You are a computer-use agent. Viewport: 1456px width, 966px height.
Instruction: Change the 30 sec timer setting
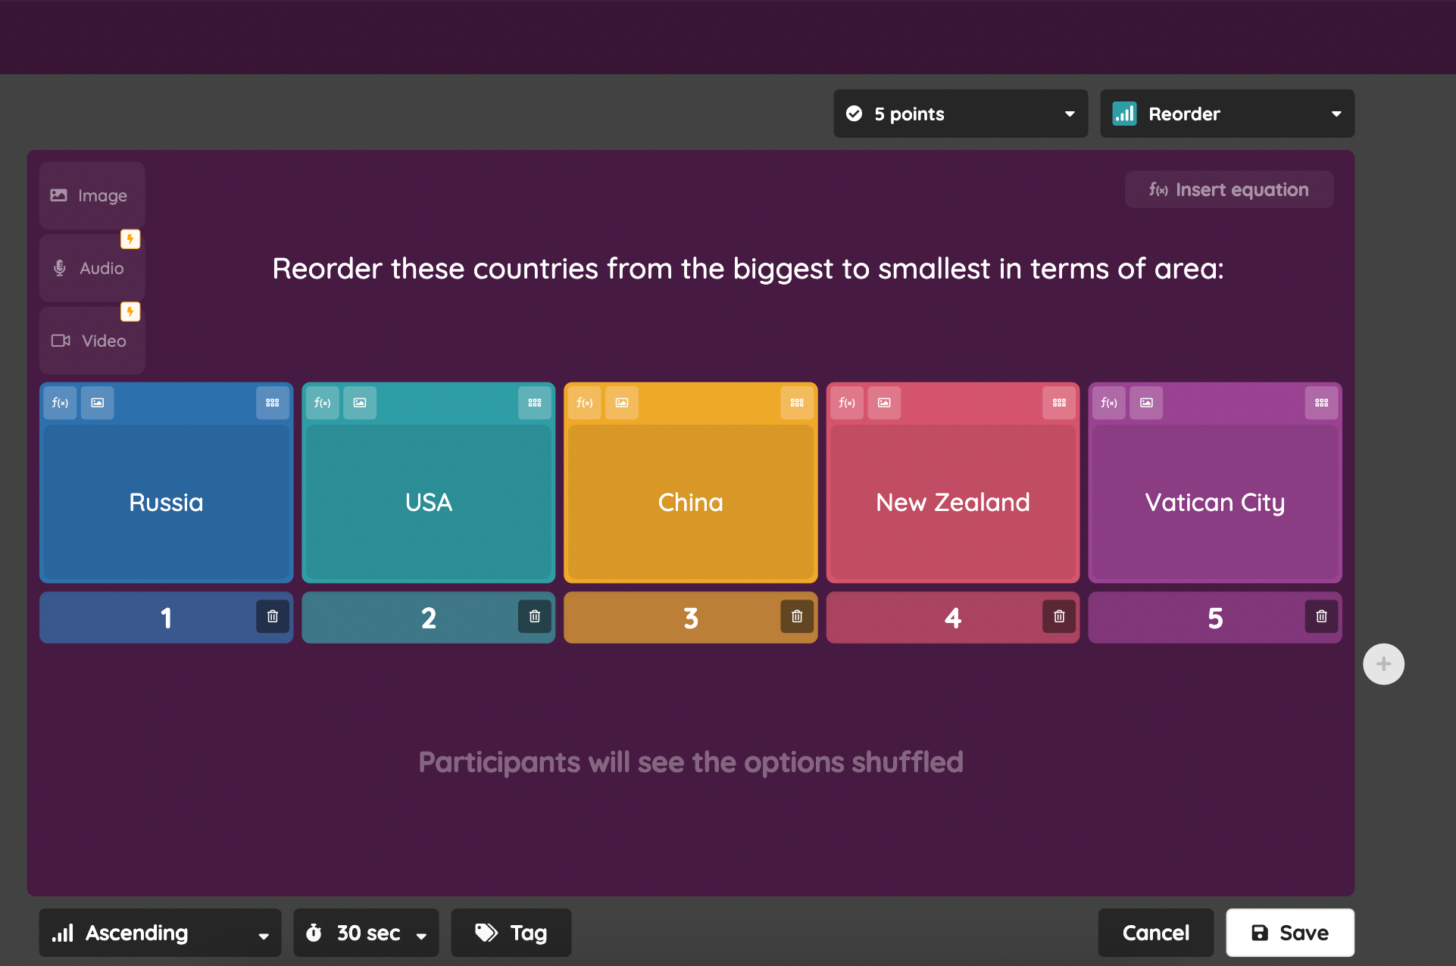pos(366,933)
